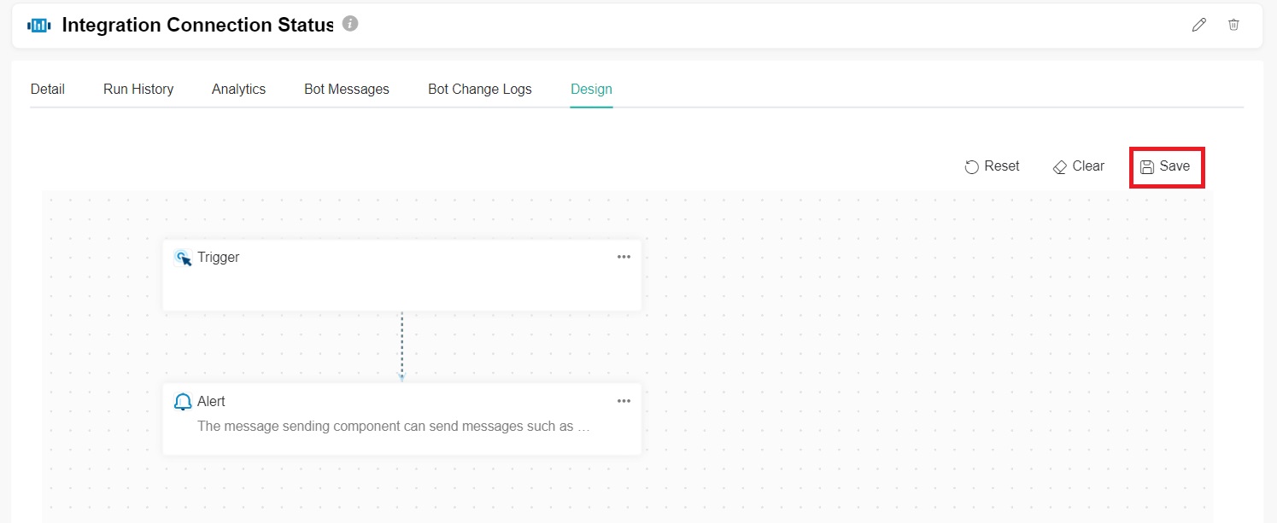
Task: Go to the Analytics tab
Action: [x=238, y=89]
